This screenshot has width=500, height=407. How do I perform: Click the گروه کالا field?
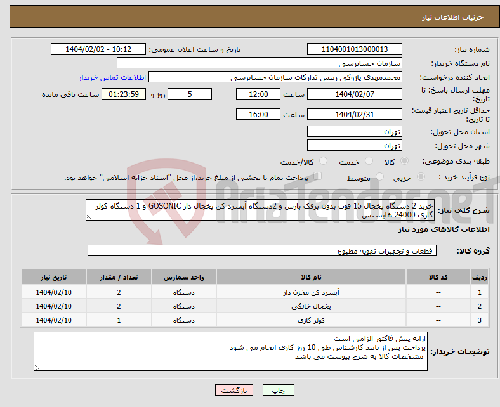pyautogui.click(x=262, y=250)
